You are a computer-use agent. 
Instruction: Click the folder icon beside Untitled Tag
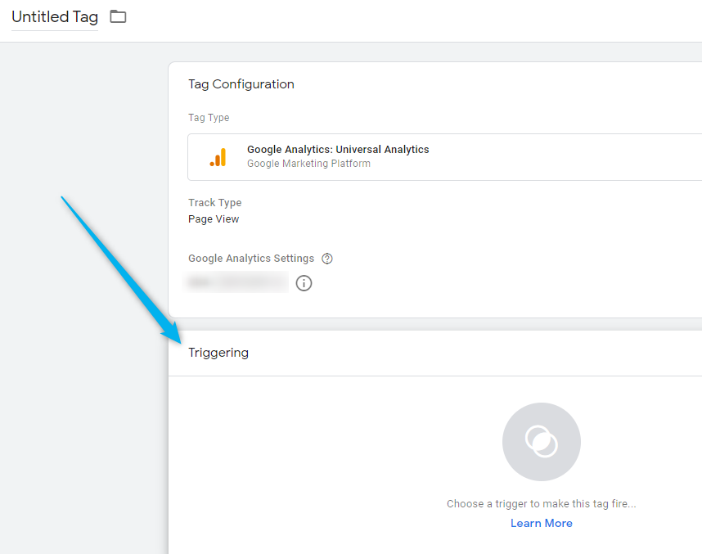click(x=118, y=17)
